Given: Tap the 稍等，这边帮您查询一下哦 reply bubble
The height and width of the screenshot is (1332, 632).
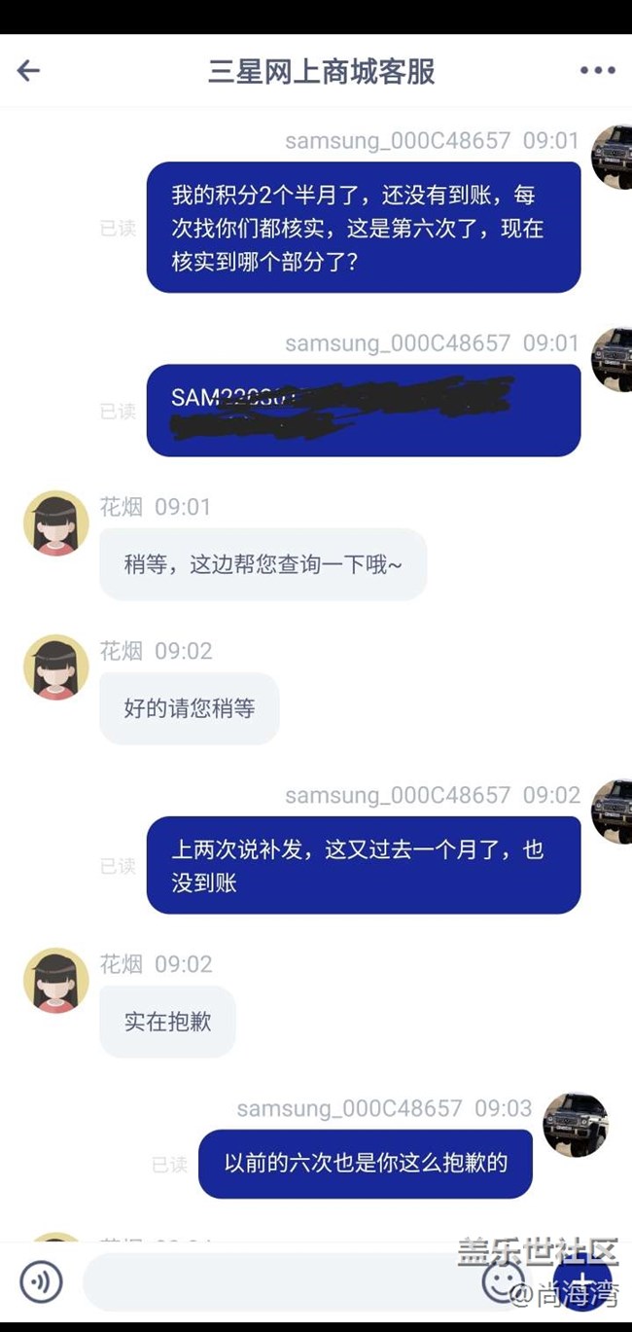Looking at the screenshot, I should click(263, 564).
